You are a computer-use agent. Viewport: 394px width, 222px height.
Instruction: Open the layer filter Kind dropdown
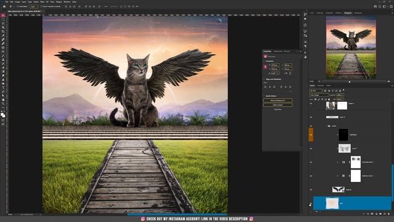(x=316, y=91)
